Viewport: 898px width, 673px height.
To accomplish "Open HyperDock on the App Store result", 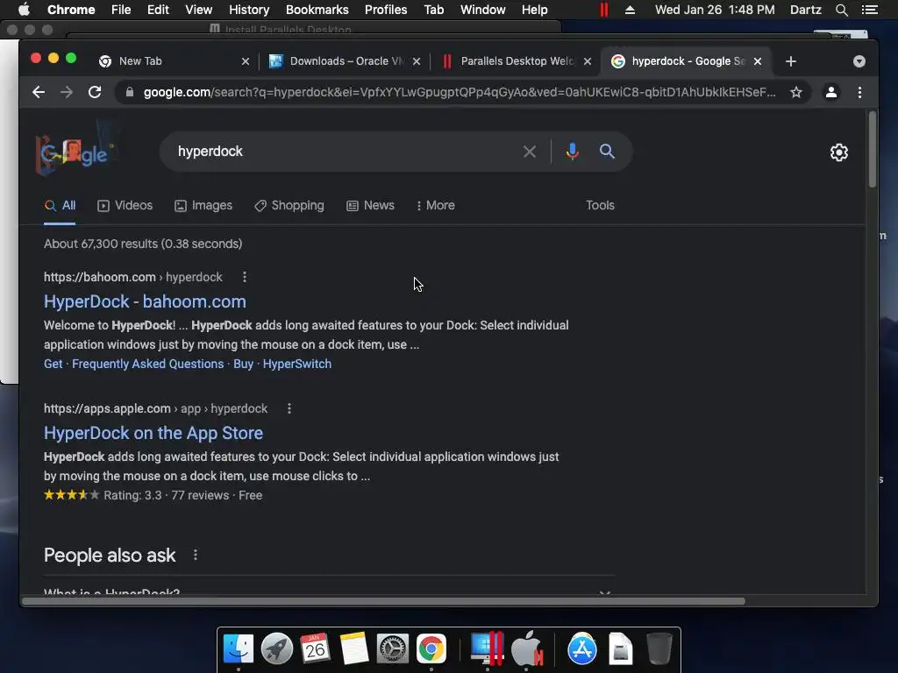I will coord(153,433).
